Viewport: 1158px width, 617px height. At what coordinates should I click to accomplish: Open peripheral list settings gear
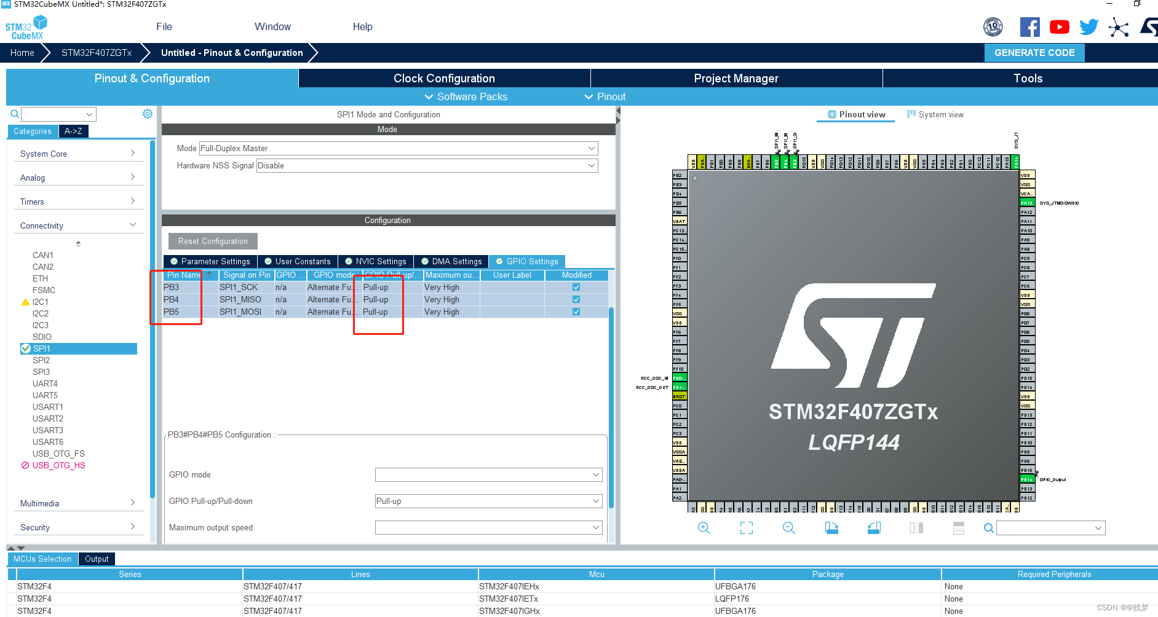point(148,114)
